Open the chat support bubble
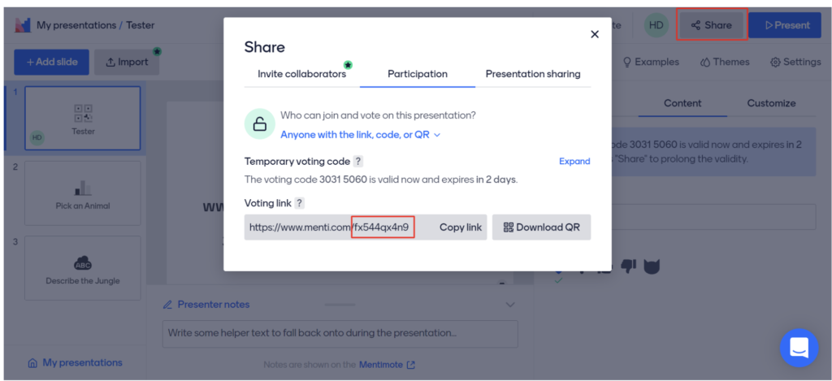This screenshot has height=381, width=832. pyautogui.click(x=798, y=348)
